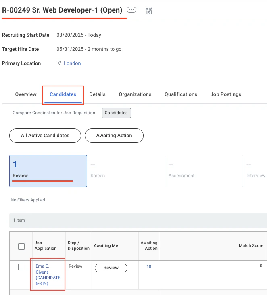The image size is (267, 295).
Task: Open the Details tab
Action: (97, 94)
